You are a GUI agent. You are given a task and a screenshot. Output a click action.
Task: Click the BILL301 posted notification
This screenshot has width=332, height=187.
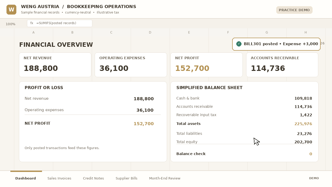point(276,44)
